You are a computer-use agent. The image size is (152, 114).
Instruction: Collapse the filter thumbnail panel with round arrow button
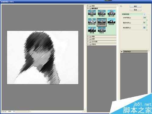click(x=121, y=6)
